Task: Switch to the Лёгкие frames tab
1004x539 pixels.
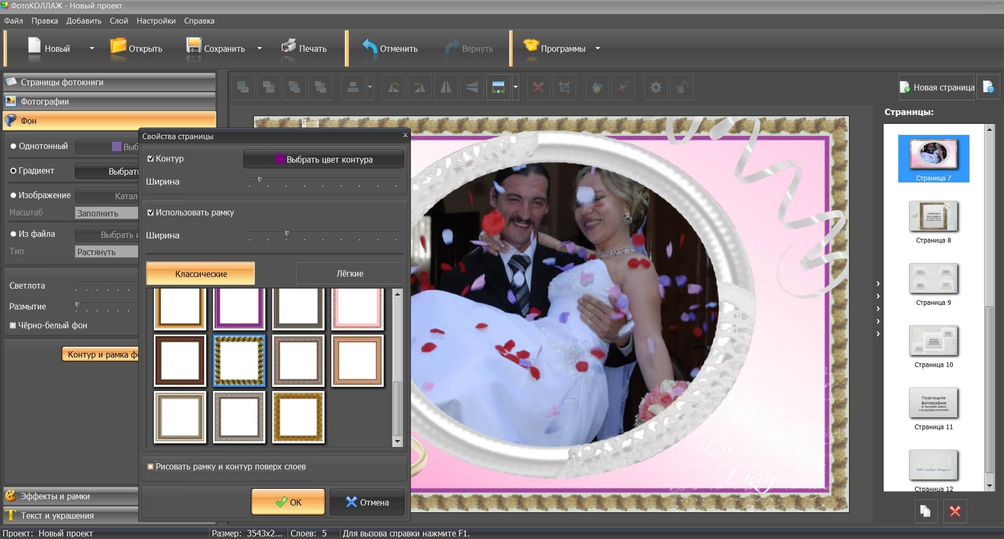Action: pos(349,273)
